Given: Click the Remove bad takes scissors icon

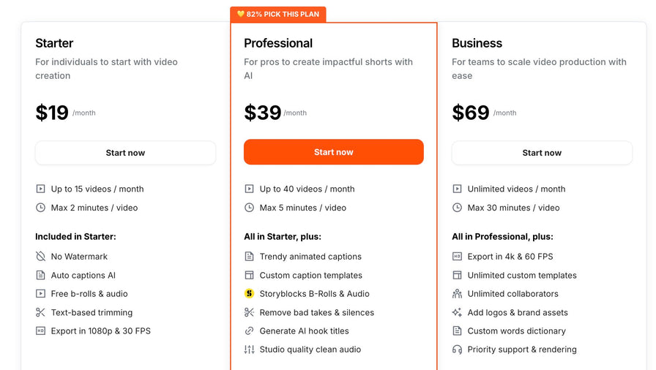Looking at the screenshot, I should 249,313.
